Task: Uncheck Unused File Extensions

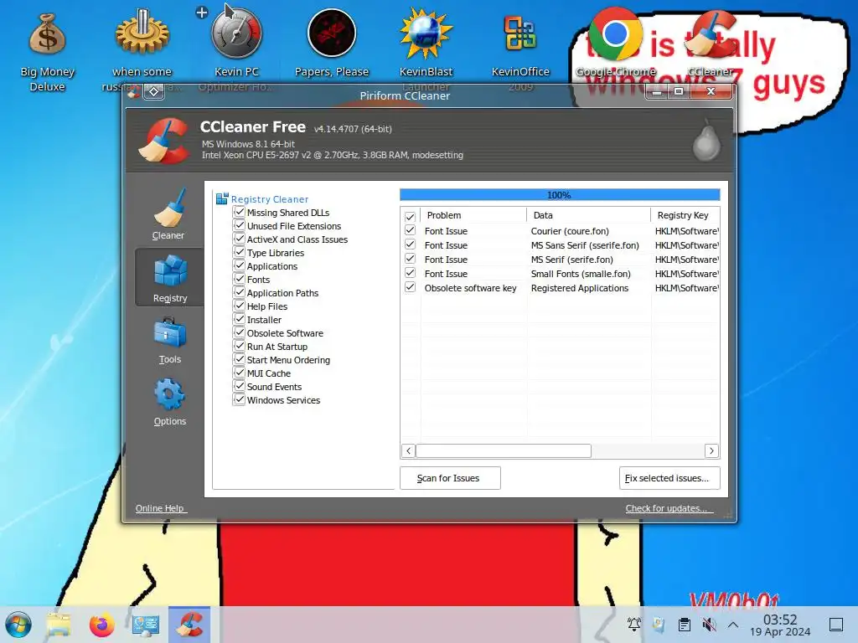Action: (239, 225)
